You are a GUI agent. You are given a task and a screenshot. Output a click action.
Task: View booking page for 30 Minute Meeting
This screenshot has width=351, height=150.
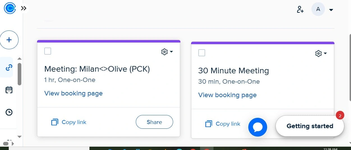pyautogui.click(x=227, y=95)
